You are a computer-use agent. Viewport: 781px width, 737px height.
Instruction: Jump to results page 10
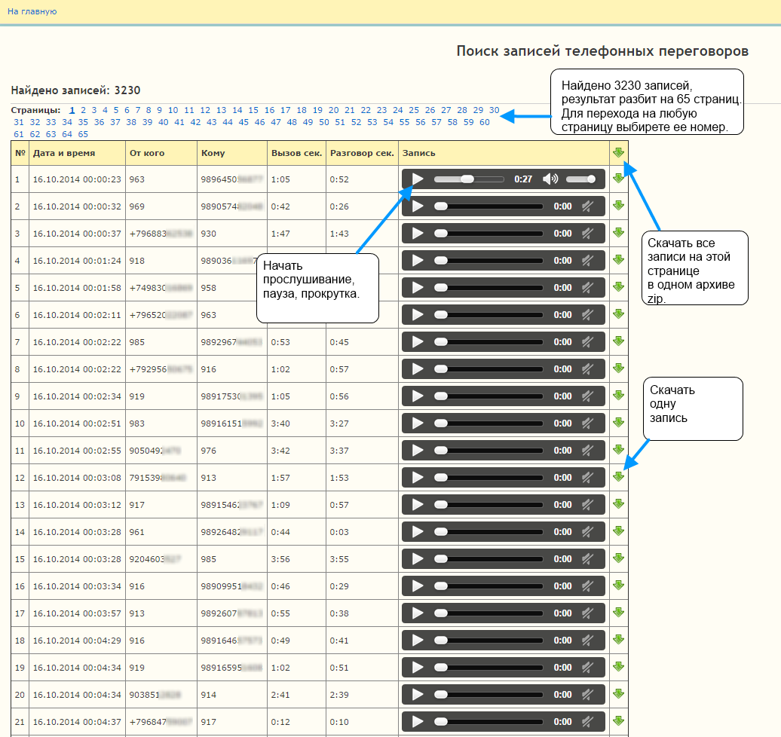click(x=173, y=110)
